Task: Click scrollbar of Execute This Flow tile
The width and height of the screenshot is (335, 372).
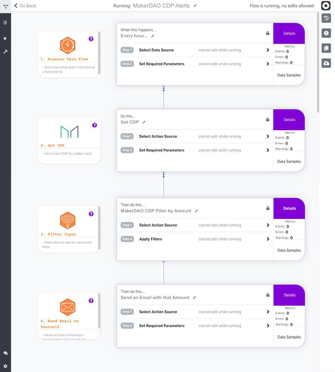Action: click(99, 53)
